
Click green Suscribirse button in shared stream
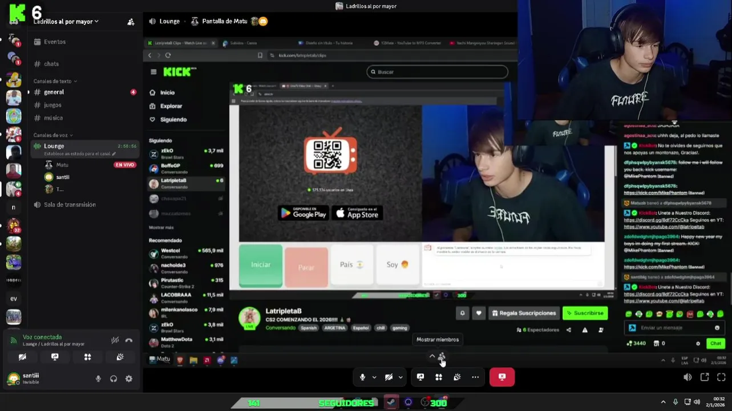click(585, 313)
